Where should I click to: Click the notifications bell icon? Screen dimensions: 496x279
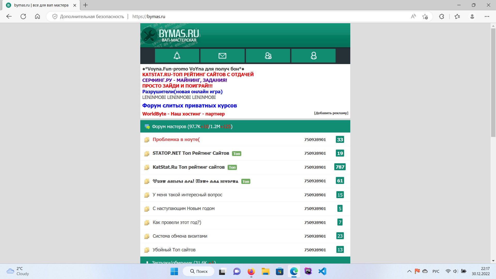[x=177, y=56]
